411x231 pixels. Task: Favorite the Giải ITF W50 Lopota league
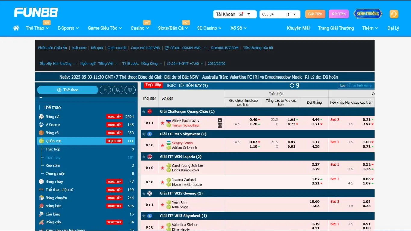[x=144, y=157]
